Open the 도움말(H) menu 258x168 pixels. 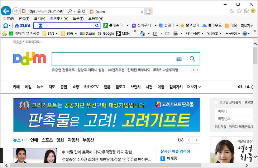96,18
